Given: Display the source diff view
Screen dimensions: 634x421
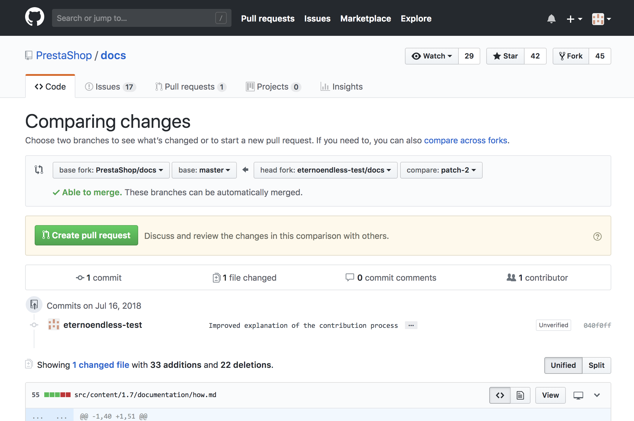Looking at the screenshot, I should [500, 395].
